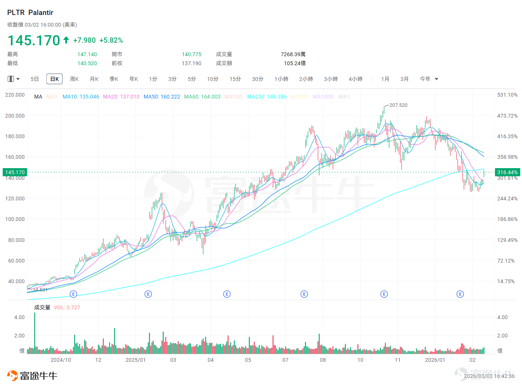
Task: Click the 最高 value 147.140
Action: click(87, 54)
